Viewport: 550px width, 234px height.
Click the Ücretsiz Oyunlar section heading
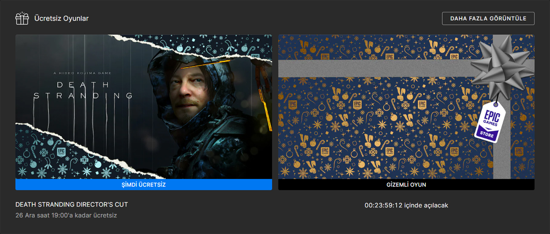61,18
